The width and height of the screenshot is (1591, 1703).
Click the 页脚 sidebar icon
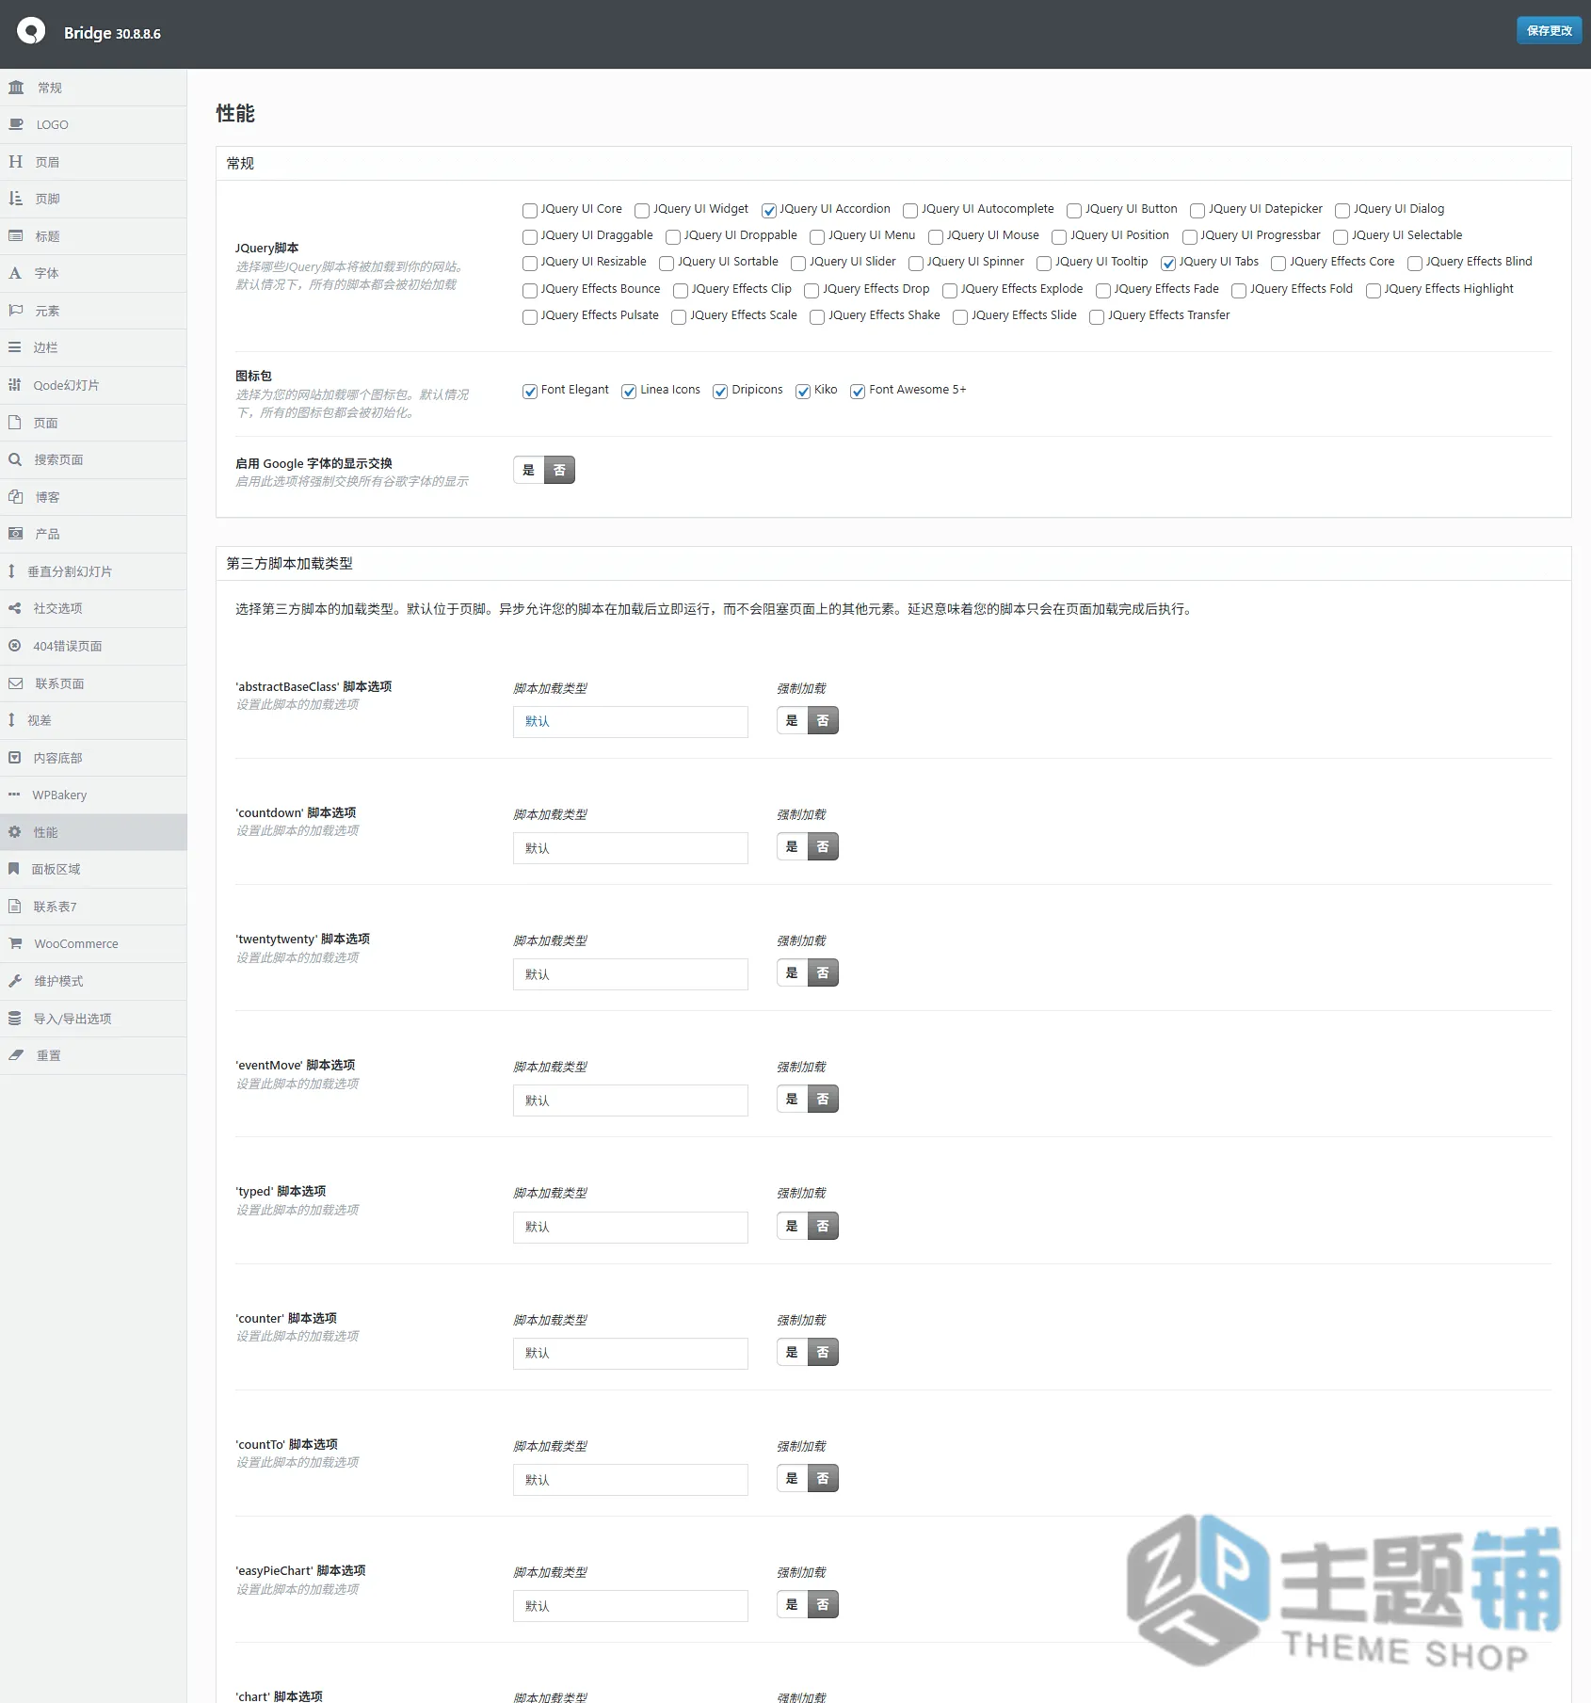tap(16, 199)
